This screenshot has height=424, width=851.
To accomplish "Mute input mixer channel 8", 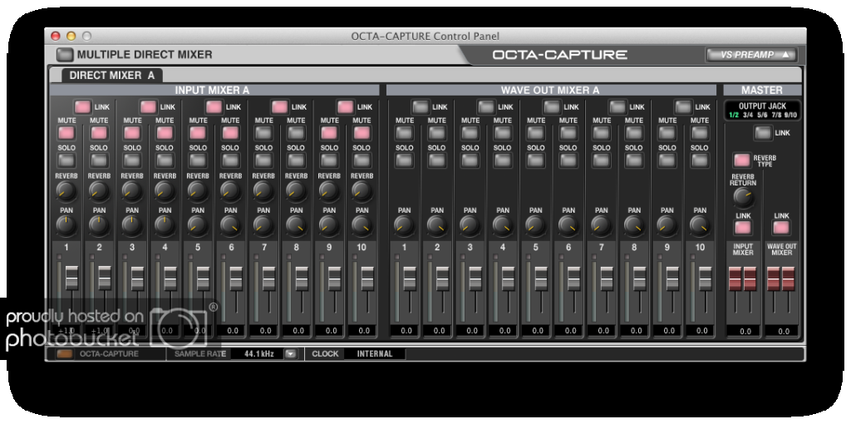I will pyautogui.click(x=297, y=133).
